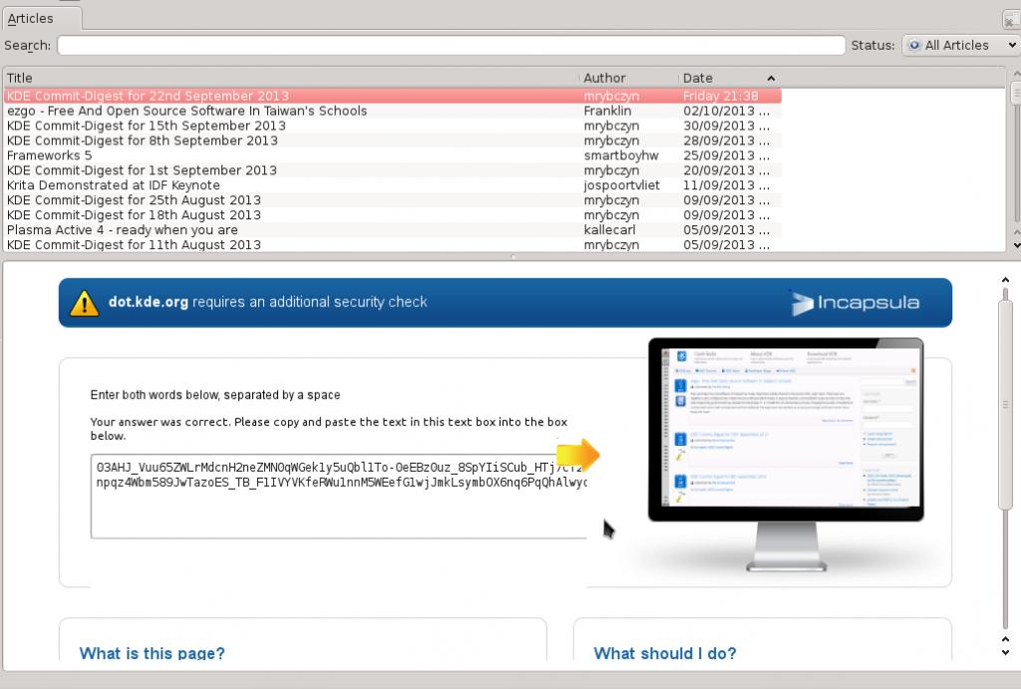
Task: Open Plasma Active 4 - ready article
Action: [123, 230]
